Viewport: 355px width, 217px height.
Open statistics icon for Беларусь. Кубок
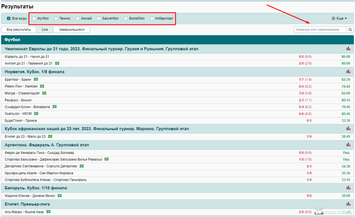pyautogui.click(x=348, y=188)
